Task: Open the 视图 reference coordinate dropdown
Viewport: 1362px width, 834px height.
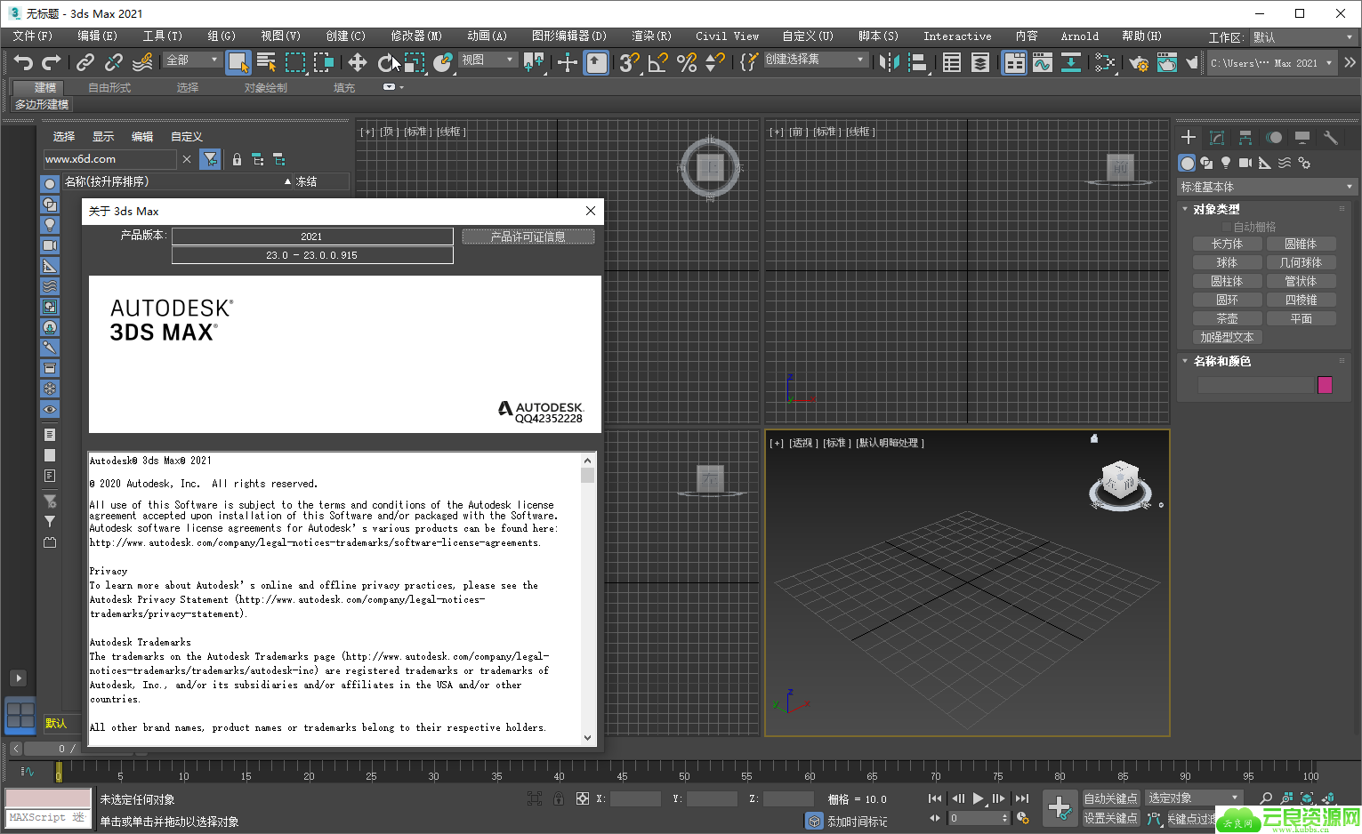Action: [488, 60]
